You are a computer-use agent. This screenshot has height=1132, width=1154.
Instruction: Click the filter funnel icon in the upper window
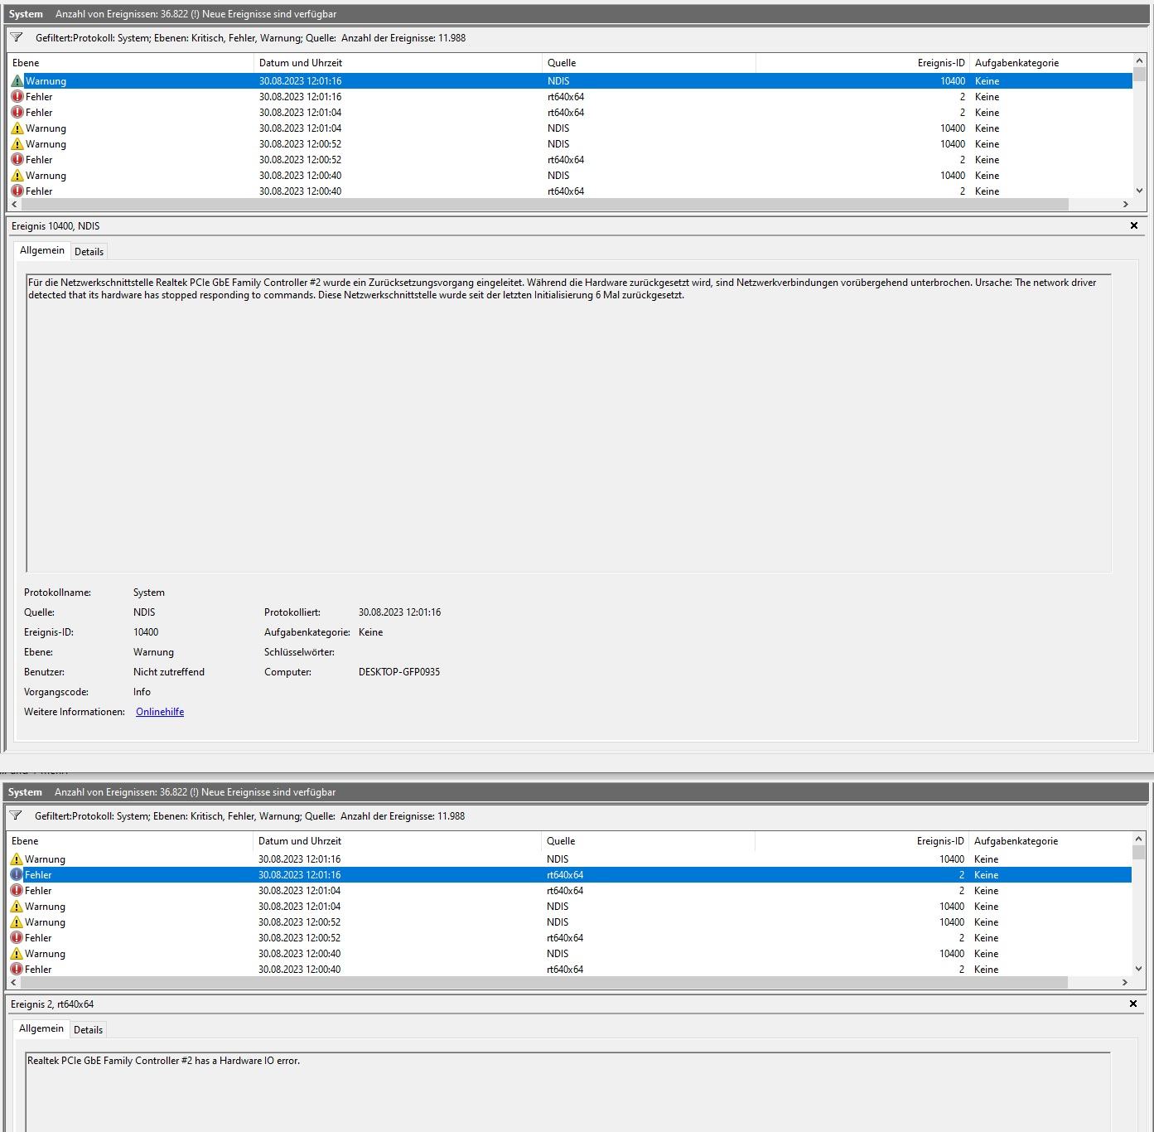pos(17,37)
